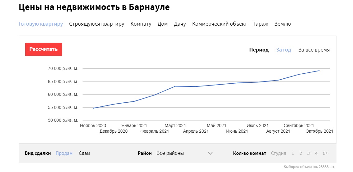Click the Кол-во комнат label

(x=250, y=153)
